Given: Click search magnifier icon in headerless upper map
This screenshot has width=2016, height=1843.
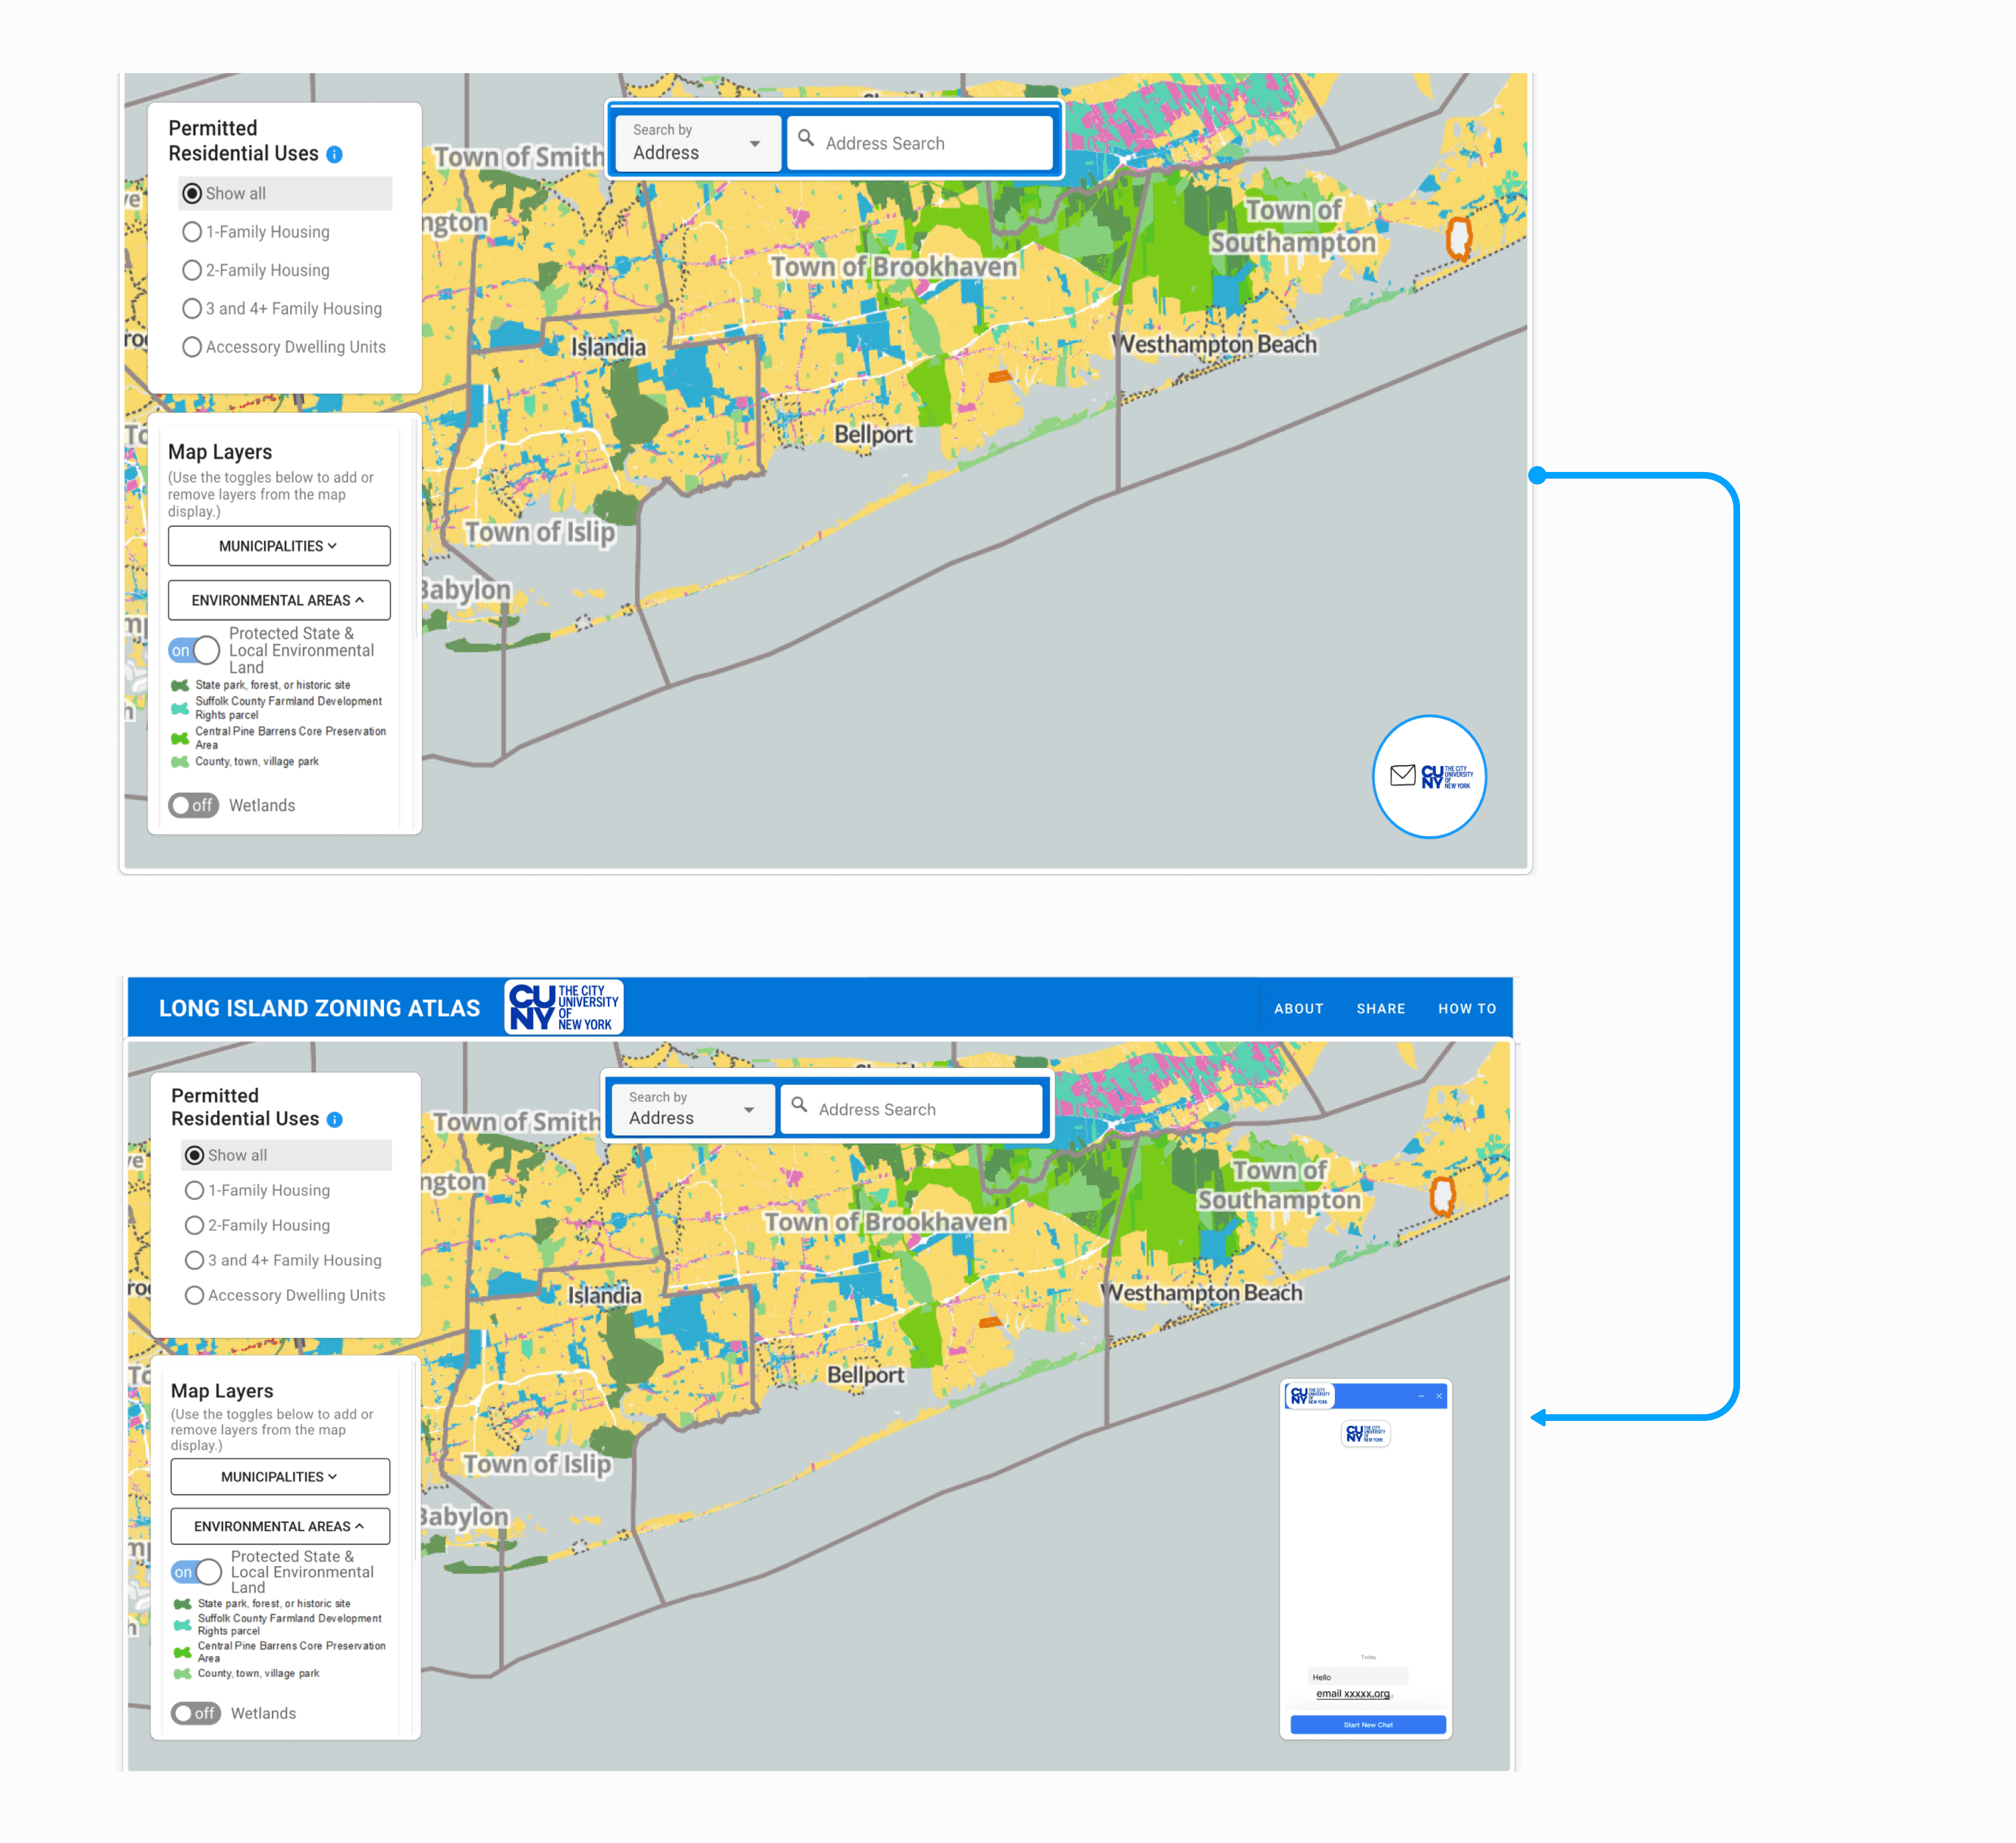Looking at the screenshot, I should coord(806,138).
